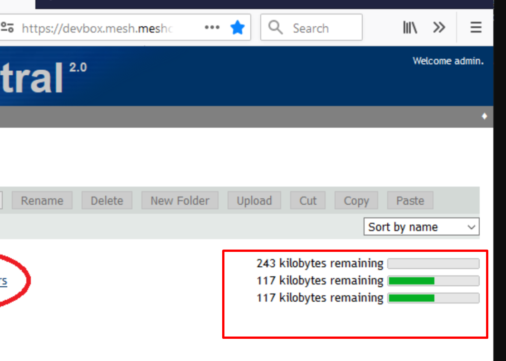Show more tools overflow chevron
The image size is (506, 361).
[x=439, y=27]
